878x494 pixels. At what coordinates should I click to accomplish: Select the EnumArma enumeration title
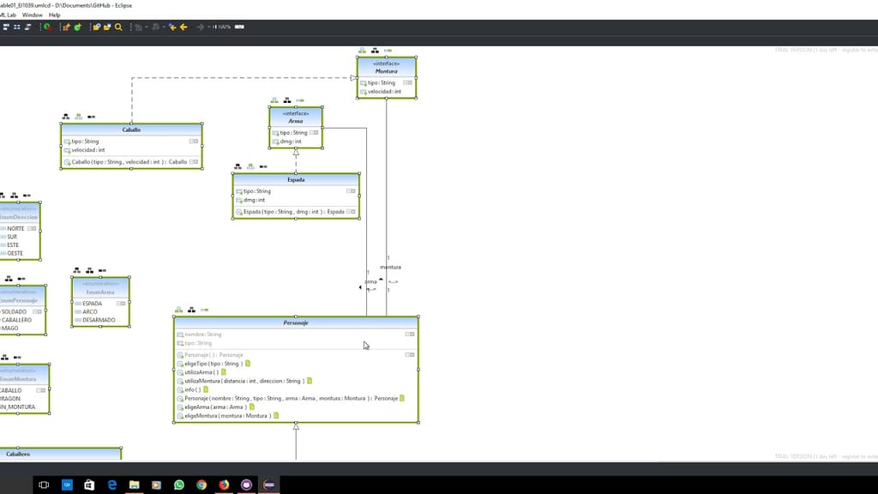(x=100, y=292)
